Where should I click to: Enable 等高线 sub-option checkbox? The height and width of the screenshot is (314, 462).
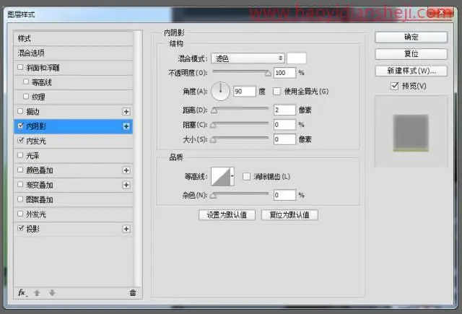[x=26, y=82]
